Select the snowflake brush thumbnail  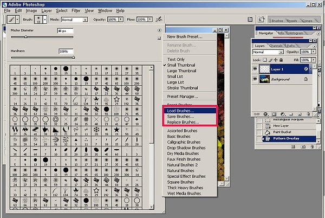[96, 130]
